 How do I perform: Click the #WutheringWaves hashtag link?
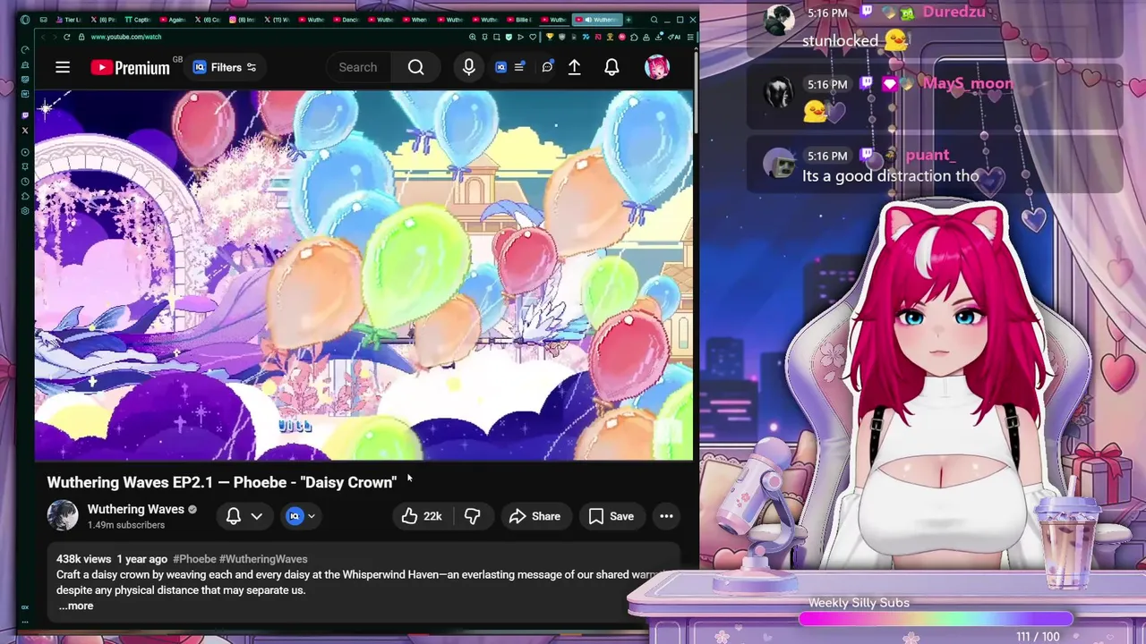[x=263, y=559]
